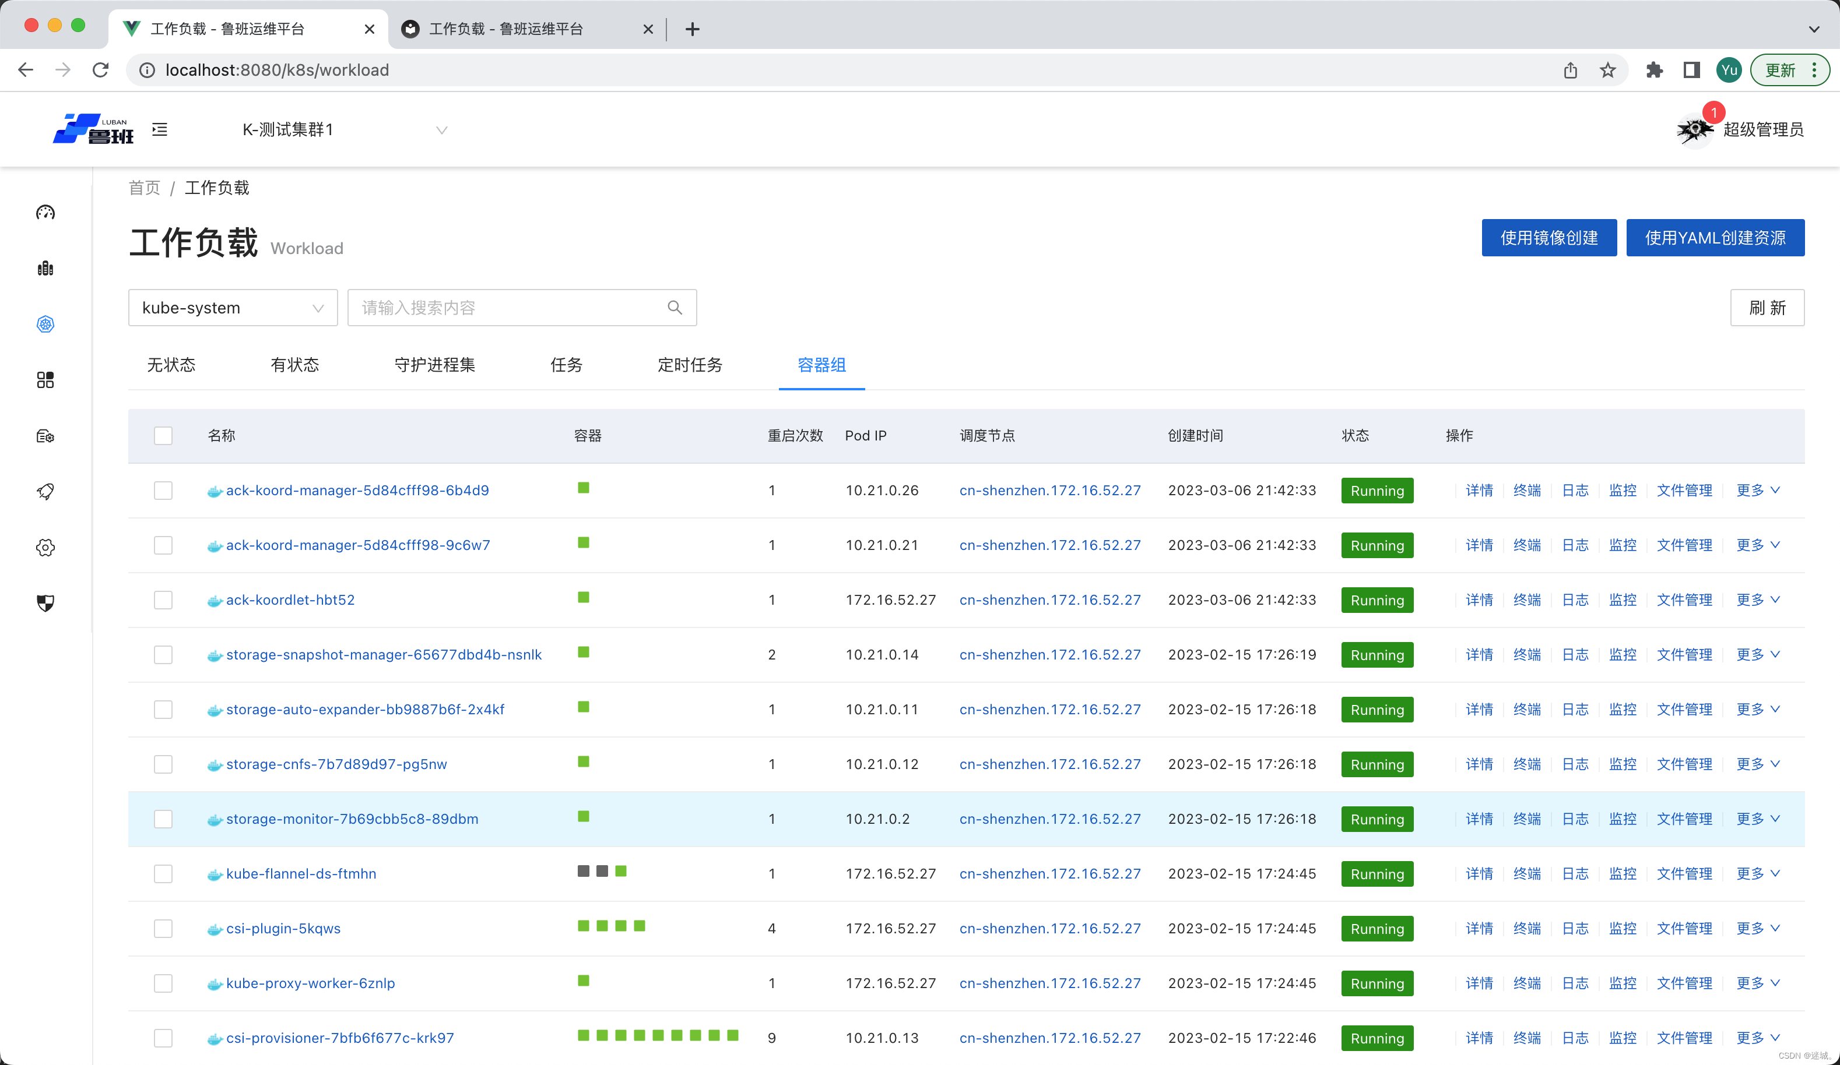The width and height of the screenshot is (1840, 1065).
Task: Toggle the select-all header checkbox
Action: (163, 435)
